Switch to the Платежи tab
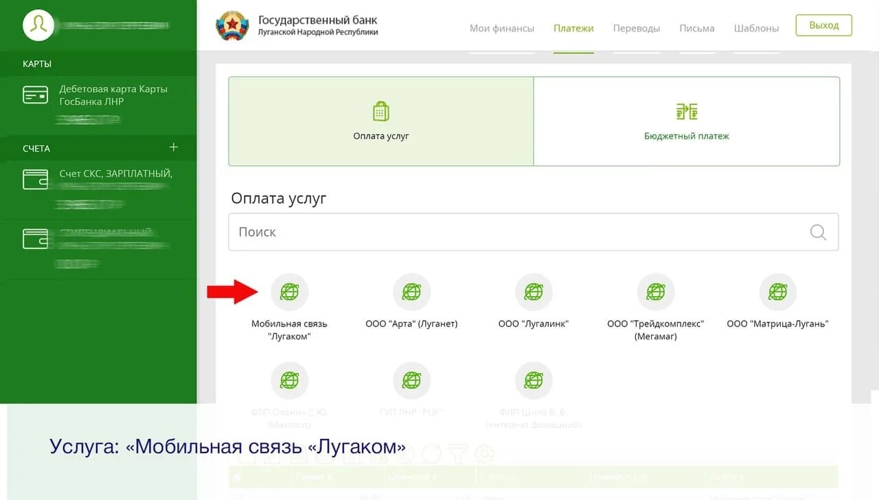Screen dimensions: 879x500 573,28
